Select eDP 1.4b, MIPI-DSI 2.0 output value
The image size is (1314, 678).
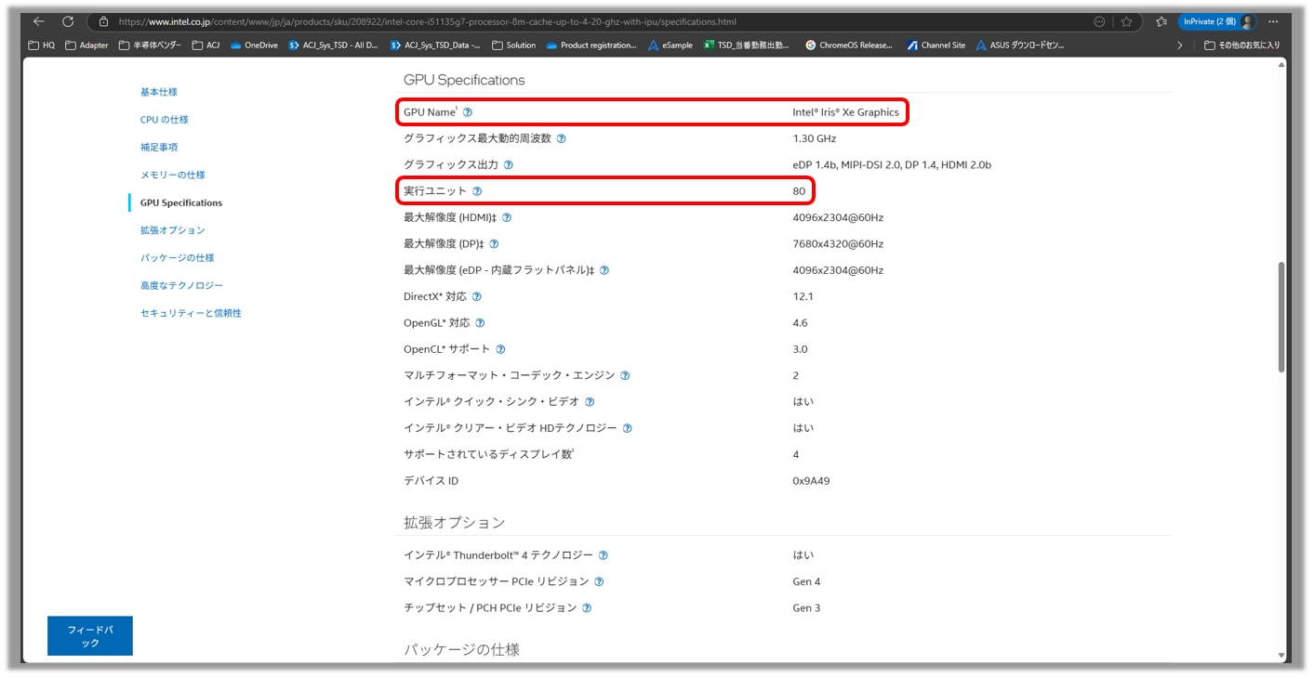pyautogui.click(x=892, y=164)
